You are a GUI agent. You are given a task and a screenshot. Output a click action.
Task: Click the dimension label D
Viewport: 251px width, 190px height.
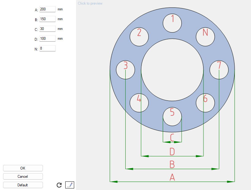[x=172, y=151]
